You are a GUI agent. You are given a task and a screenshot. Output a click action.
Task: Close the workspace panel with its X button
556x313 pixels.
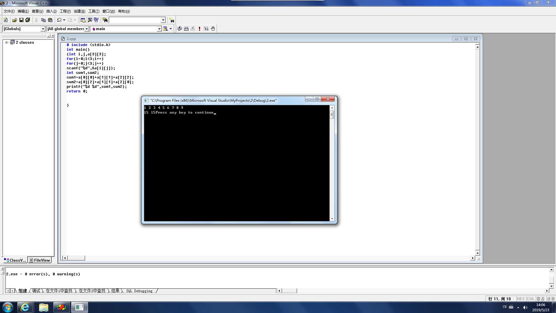[x=53, y=36]
